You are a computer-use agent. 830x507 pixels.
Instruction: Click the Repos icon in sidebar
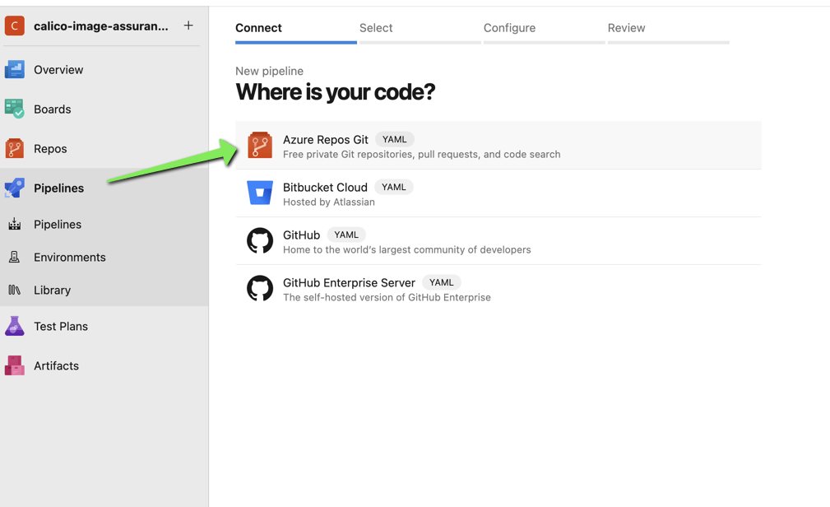[x=15, y=148]
